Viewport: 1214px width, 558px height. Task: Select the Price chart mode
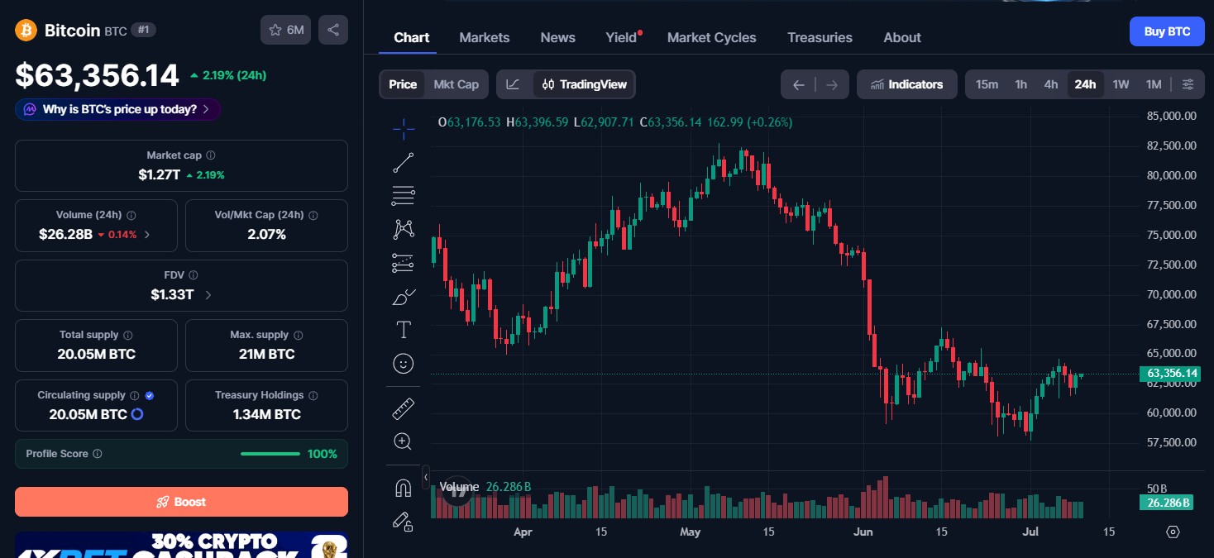(403, 84)
